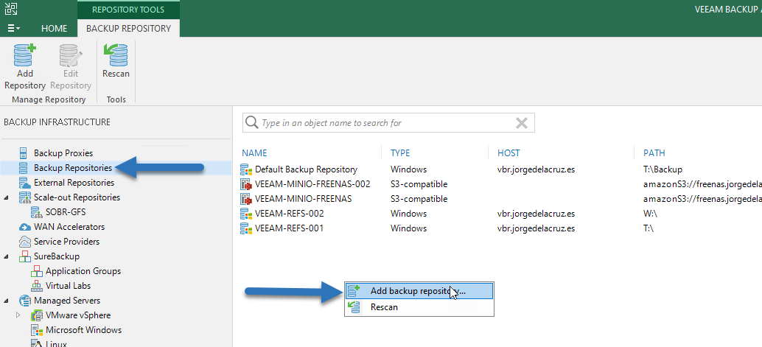Collapse the SureBackup tree node
The image size is (762, 347).
(x=7, y=256)
